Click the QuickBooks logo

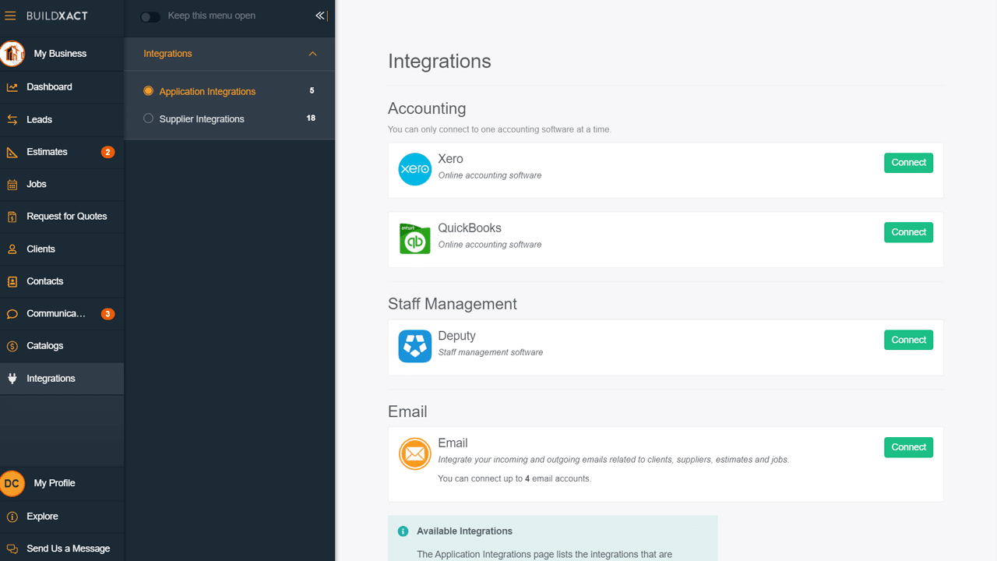415,238
